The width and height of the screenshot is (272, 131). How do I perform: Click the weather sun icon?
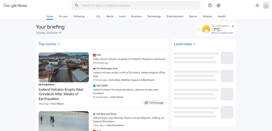[x=206, y=29]
